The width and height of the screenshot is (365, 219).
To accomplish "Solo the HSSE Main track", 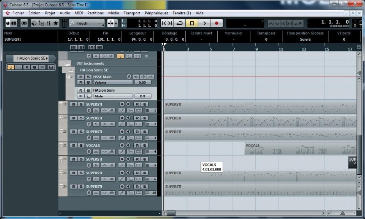I will pos(88,77).
